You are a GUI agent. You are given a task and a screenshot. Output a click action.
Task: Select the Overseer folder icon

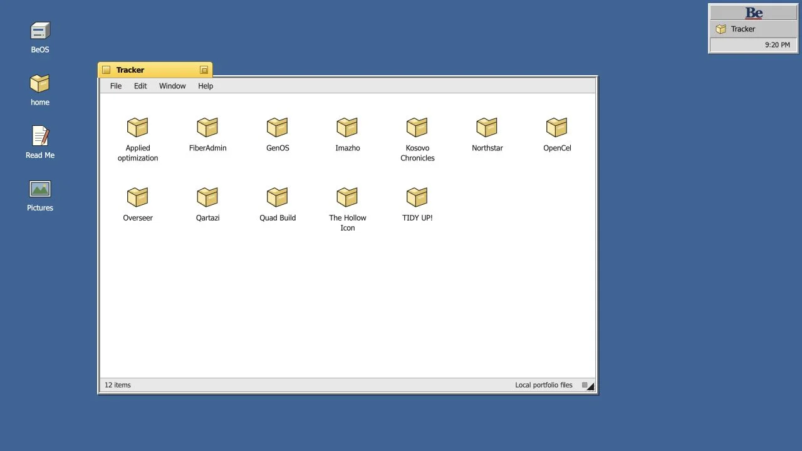tap(137, 197)
